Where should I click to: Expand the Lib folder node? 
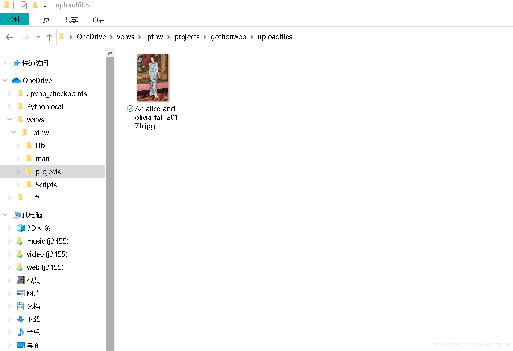18,145
